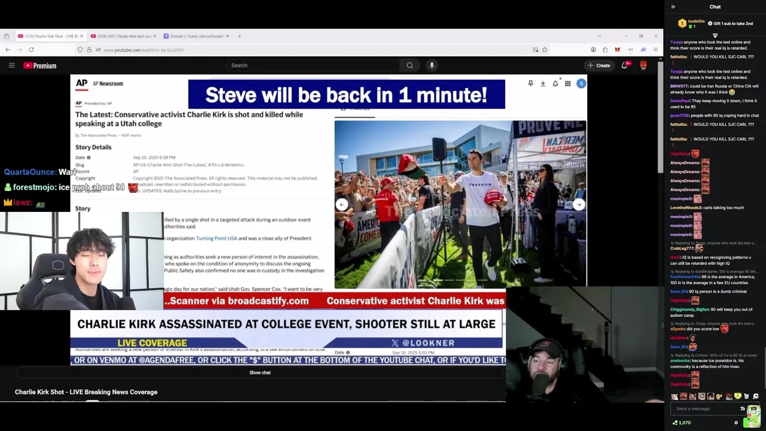Open AP Newsroom notification bell

(x=555, y=83)
